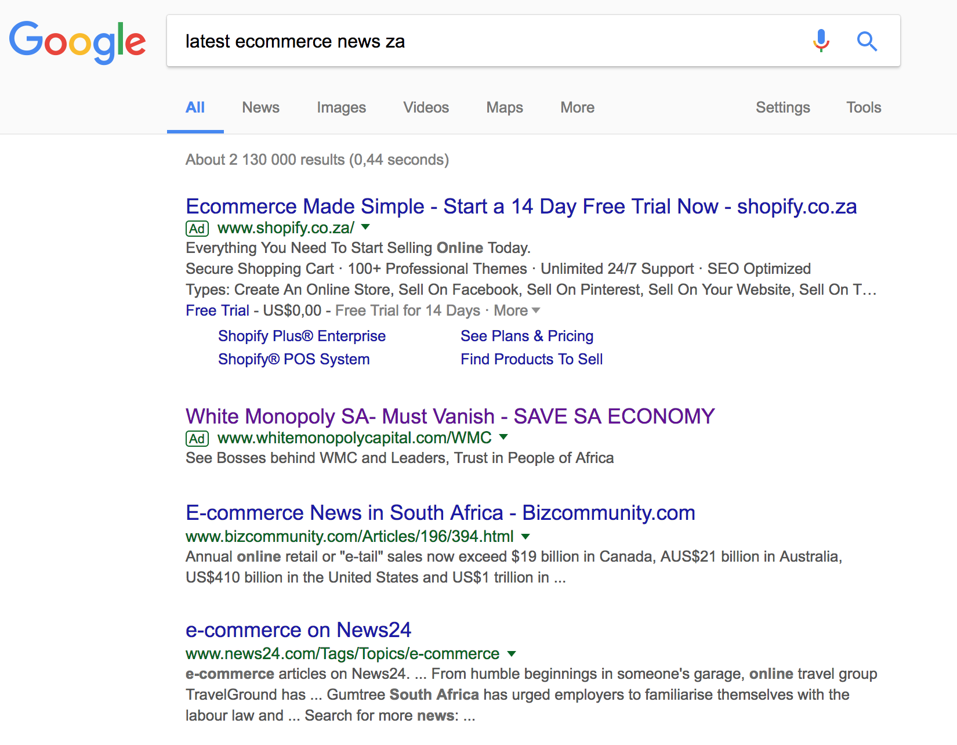Switch to the Videos tab

tap(426, 107)
